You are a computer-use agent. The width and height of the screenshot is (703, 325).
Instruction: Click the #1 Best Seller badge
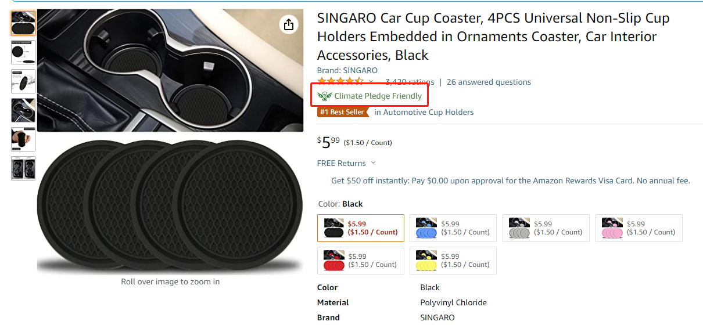[343, 112]
